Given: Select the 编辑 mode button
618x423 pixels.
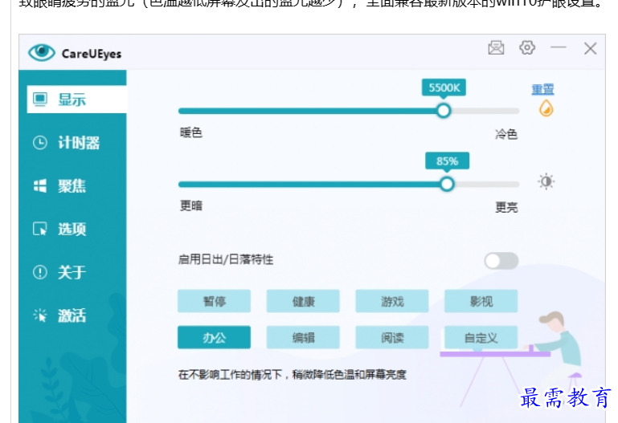Looking at the screenshot, I should (303, 337).
